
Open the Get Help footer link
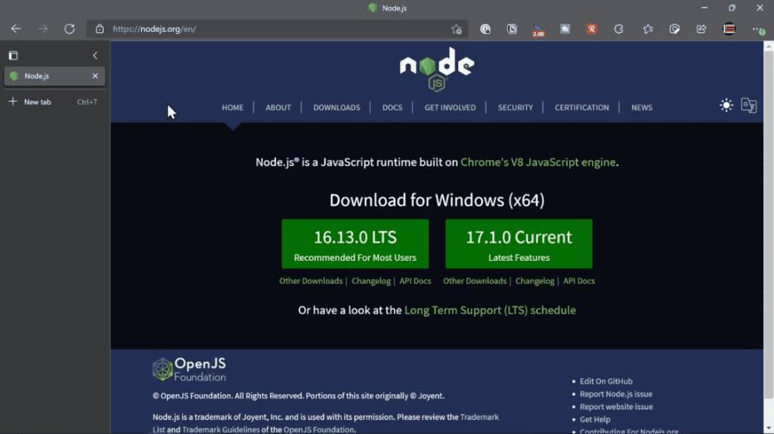tap(595, 420)
